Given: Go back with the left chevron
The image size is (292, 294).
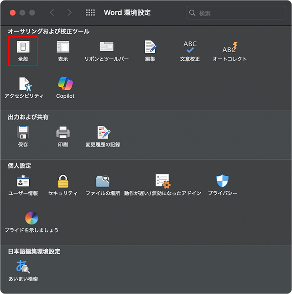Looking at the screenshot, I should click(x=52, y=13).
